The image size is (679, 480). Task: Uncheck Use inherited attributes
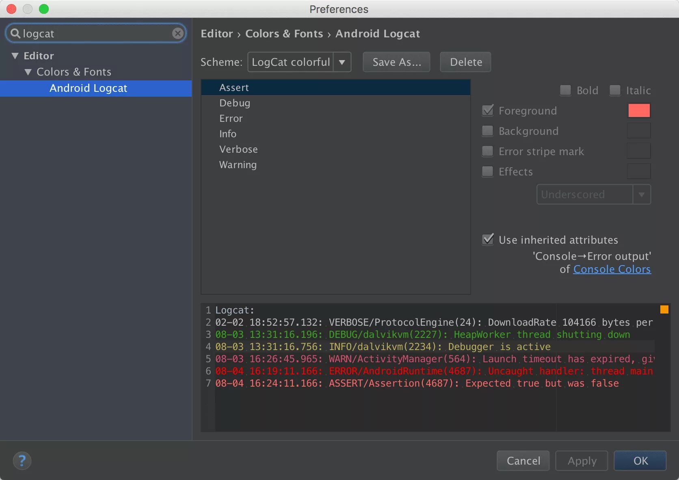click(488, 240)
